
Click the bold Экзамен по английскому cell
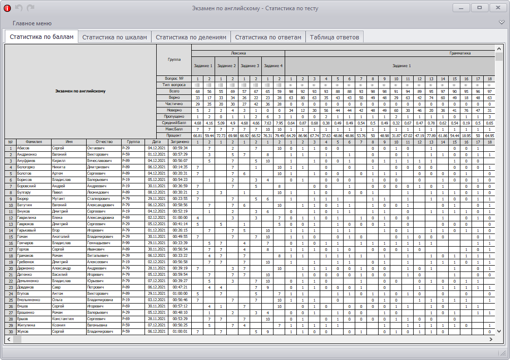point(80,91)
